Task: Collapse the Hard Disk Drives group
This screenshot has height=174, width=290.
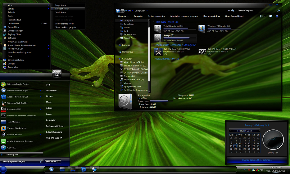Action: point(153,22)
